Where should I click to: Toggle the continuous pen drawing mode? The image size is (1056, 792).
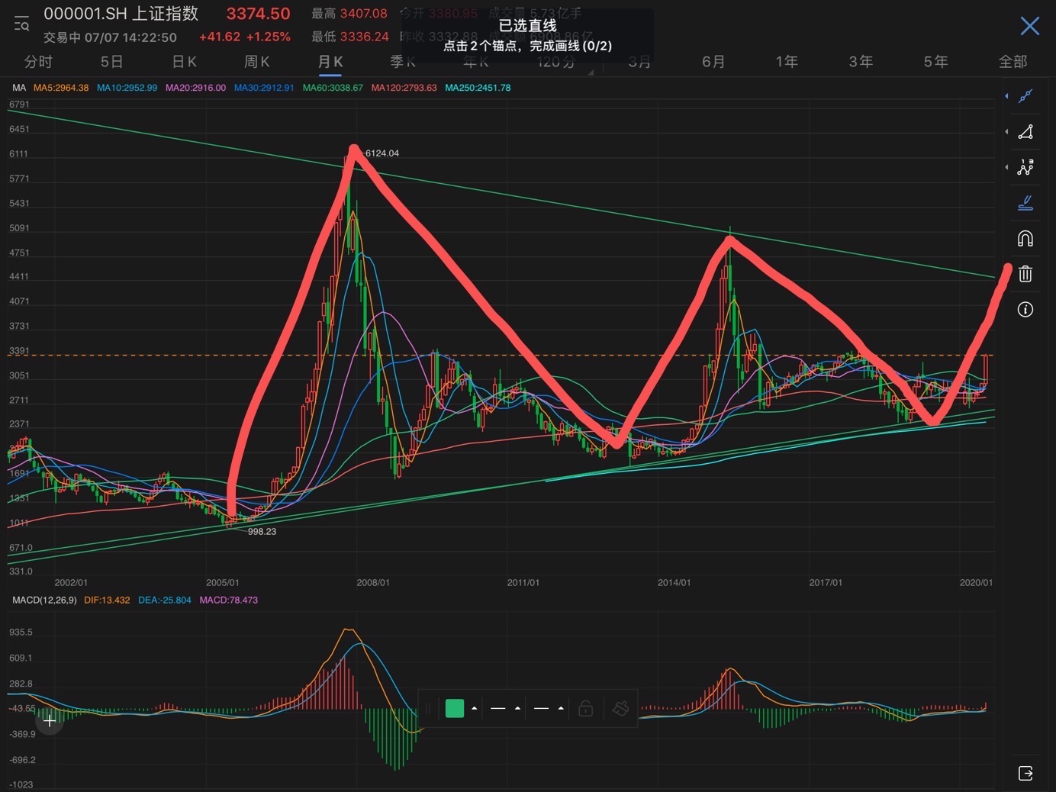coord(1025,202)
